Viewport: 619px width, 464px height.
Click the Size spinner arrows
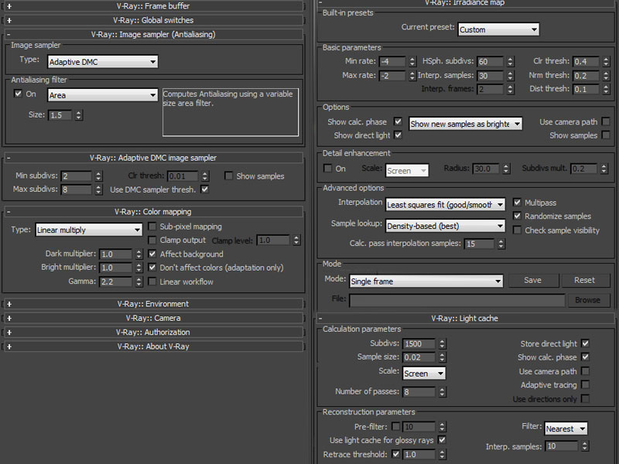[x=79, y=115]
